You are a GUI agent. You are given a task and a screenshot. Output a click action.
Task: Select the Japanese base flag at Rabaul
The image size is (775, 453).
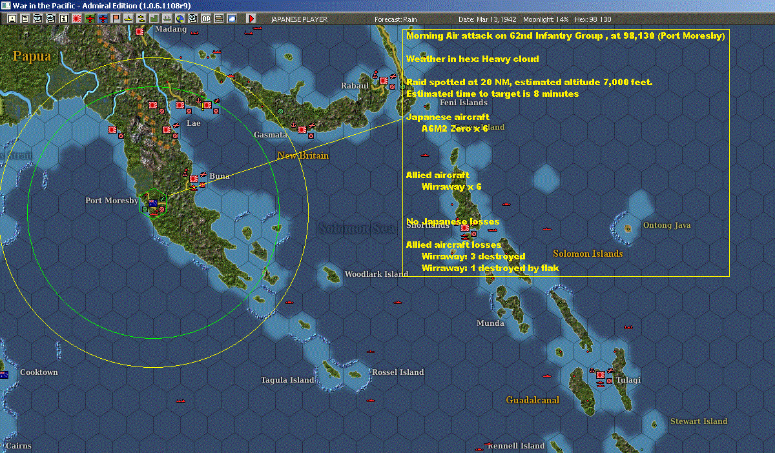384,81
